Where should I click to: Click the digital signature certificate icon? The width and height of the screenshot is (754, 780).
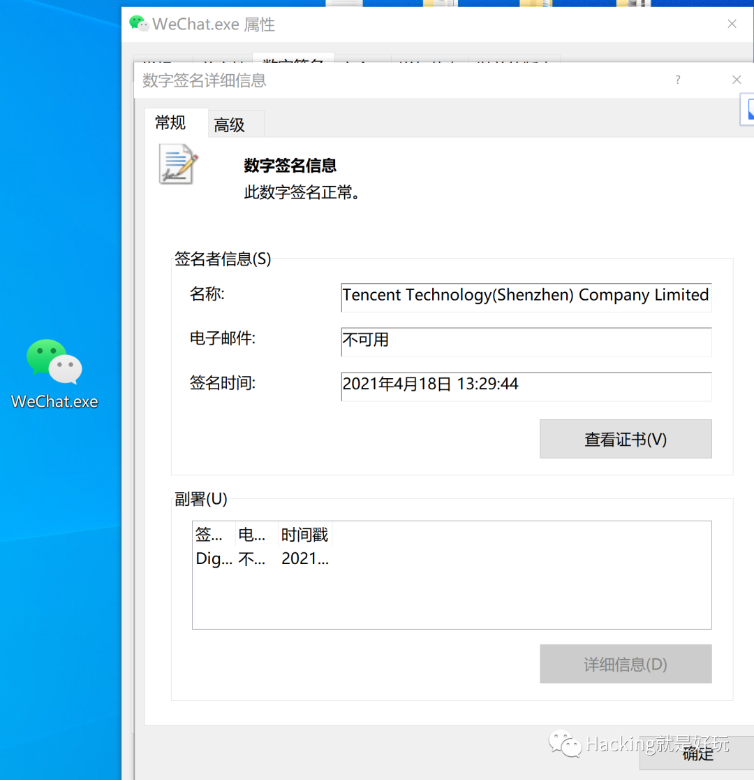179,164
